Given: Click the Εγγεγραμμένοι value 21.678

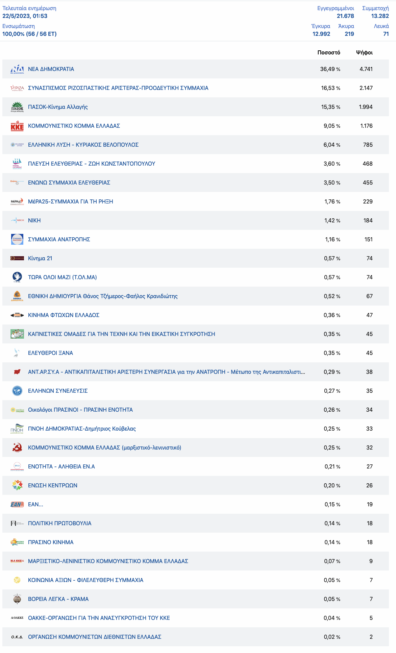Looking at the screenshot, I should [x=345, y=16].
